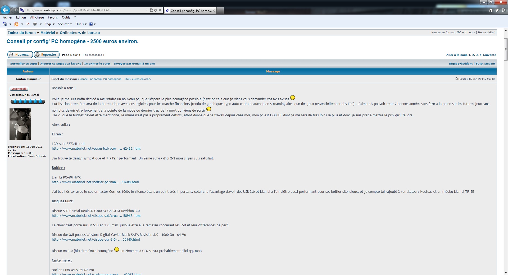Click the browser Back arrow button
The height and width of the screenshot is (275, 508).
point(5,10)
